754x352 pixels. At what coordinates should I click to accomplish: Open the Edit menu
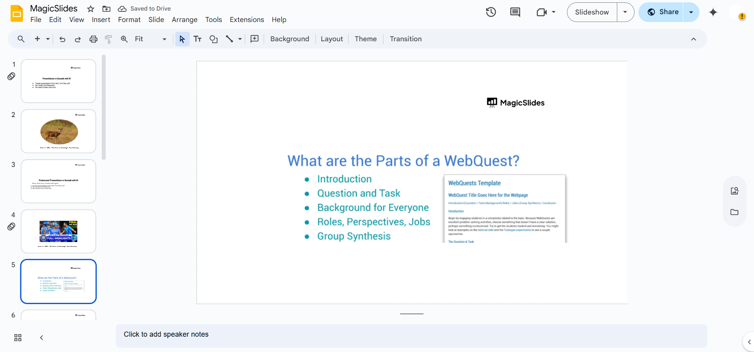pyautogui.click(x=55, y=20)
